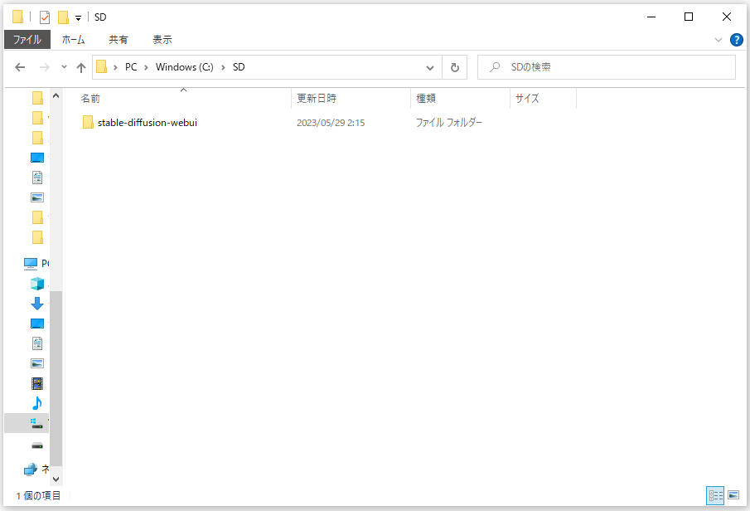750x511 pixels.
Task: Open Help with the question mark icon
Action: pyautogui.click(x=737, y=40)
